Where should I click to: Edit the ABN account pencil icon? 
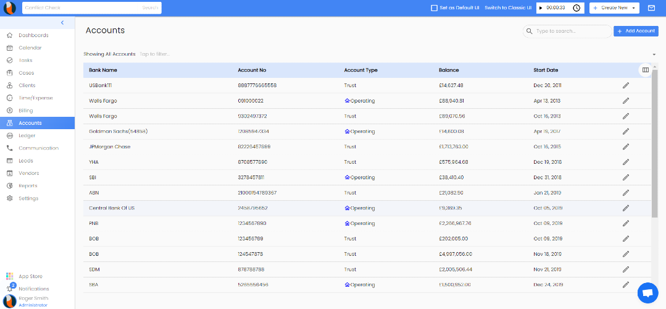click(625, 193)
